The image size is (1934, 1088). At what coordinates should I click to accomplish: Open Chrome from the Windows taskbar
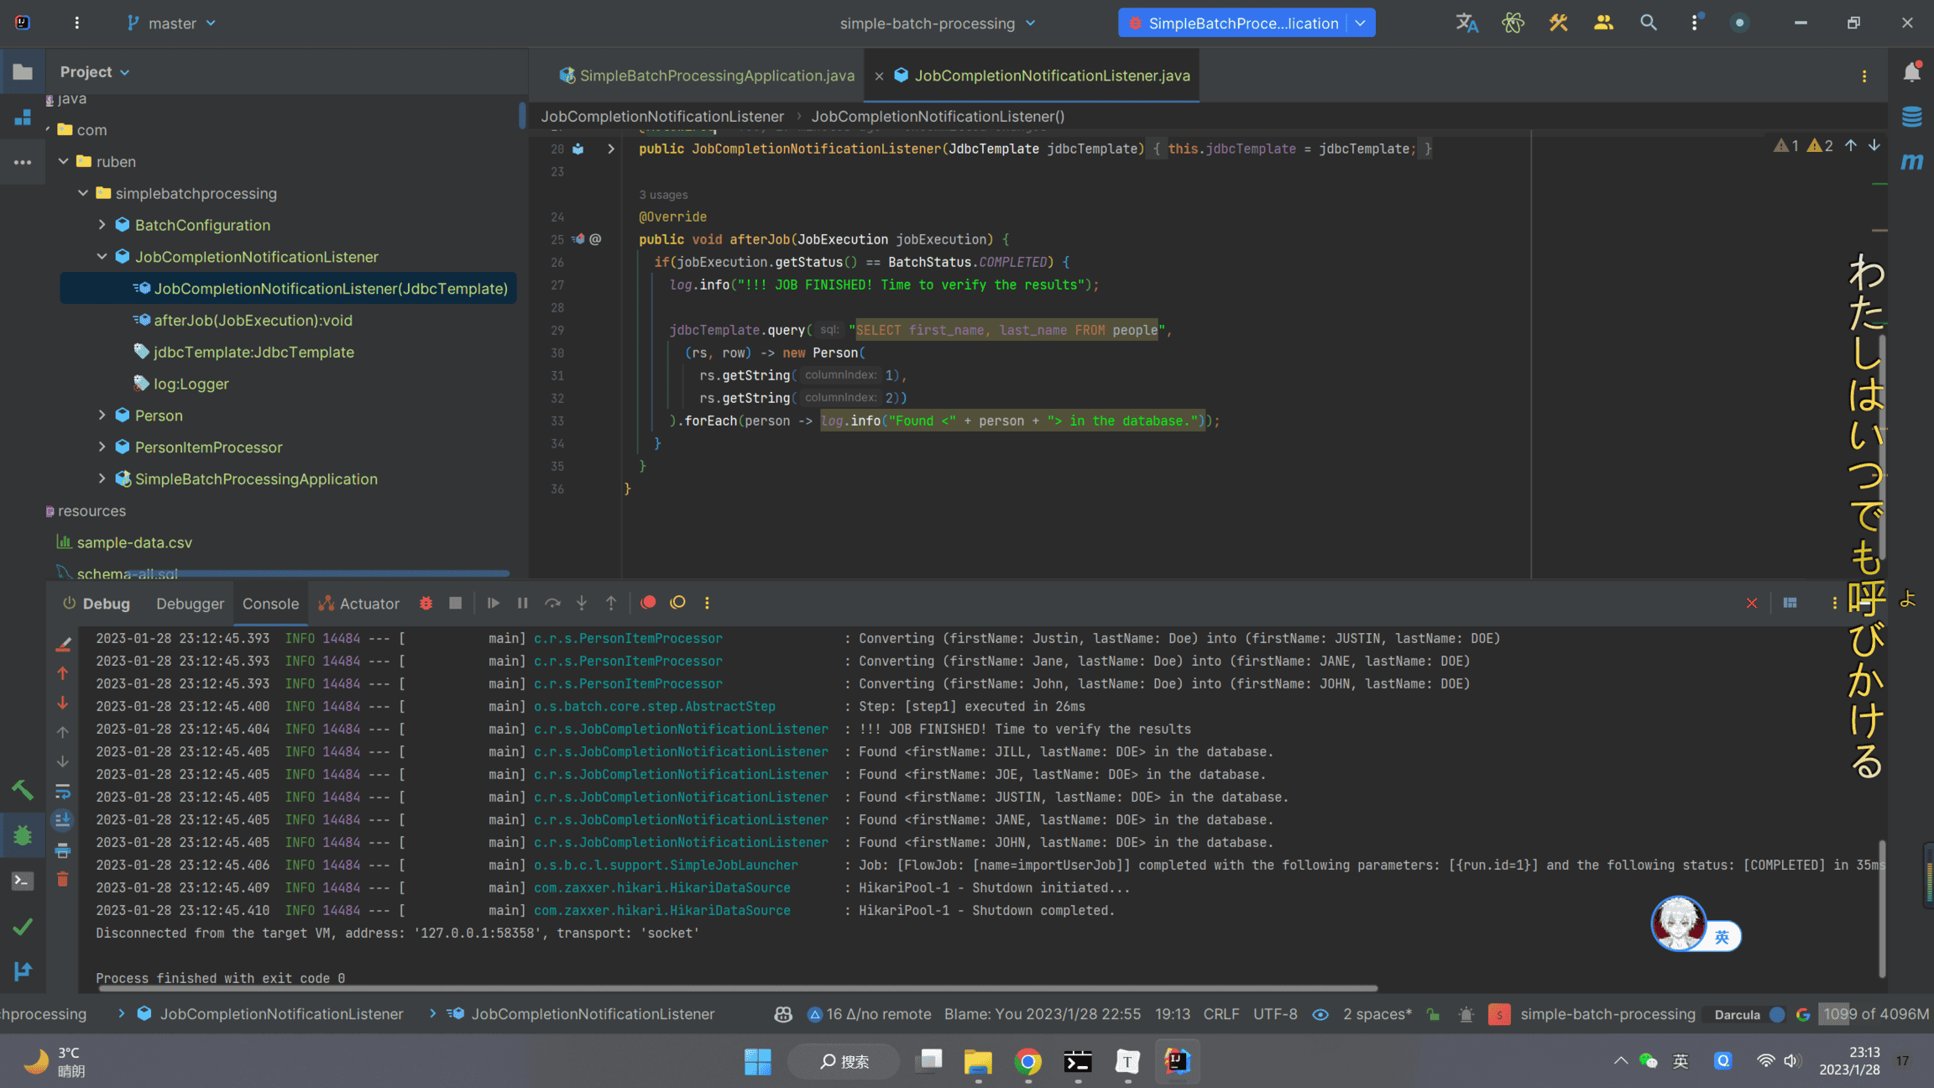[x=1027, y=1062]
